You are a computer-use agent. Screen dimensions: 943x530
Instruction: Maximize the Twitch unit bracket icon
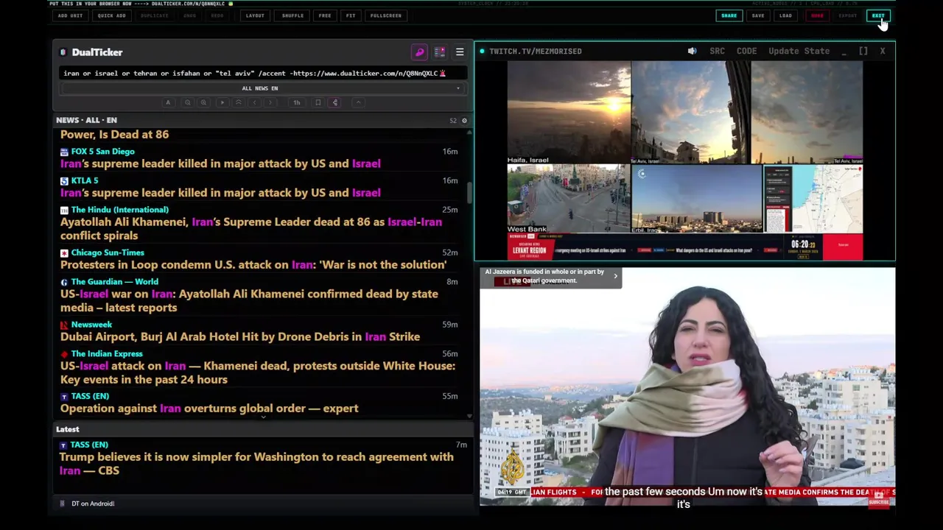[863, 51]
